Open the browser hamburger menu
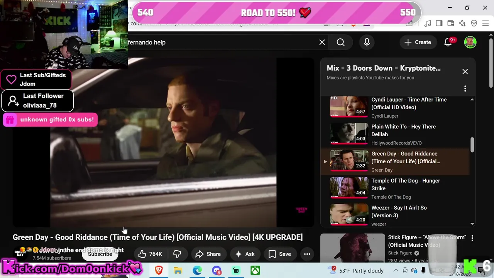This screenshot has height=278, width=494. [x=486, y=24]
